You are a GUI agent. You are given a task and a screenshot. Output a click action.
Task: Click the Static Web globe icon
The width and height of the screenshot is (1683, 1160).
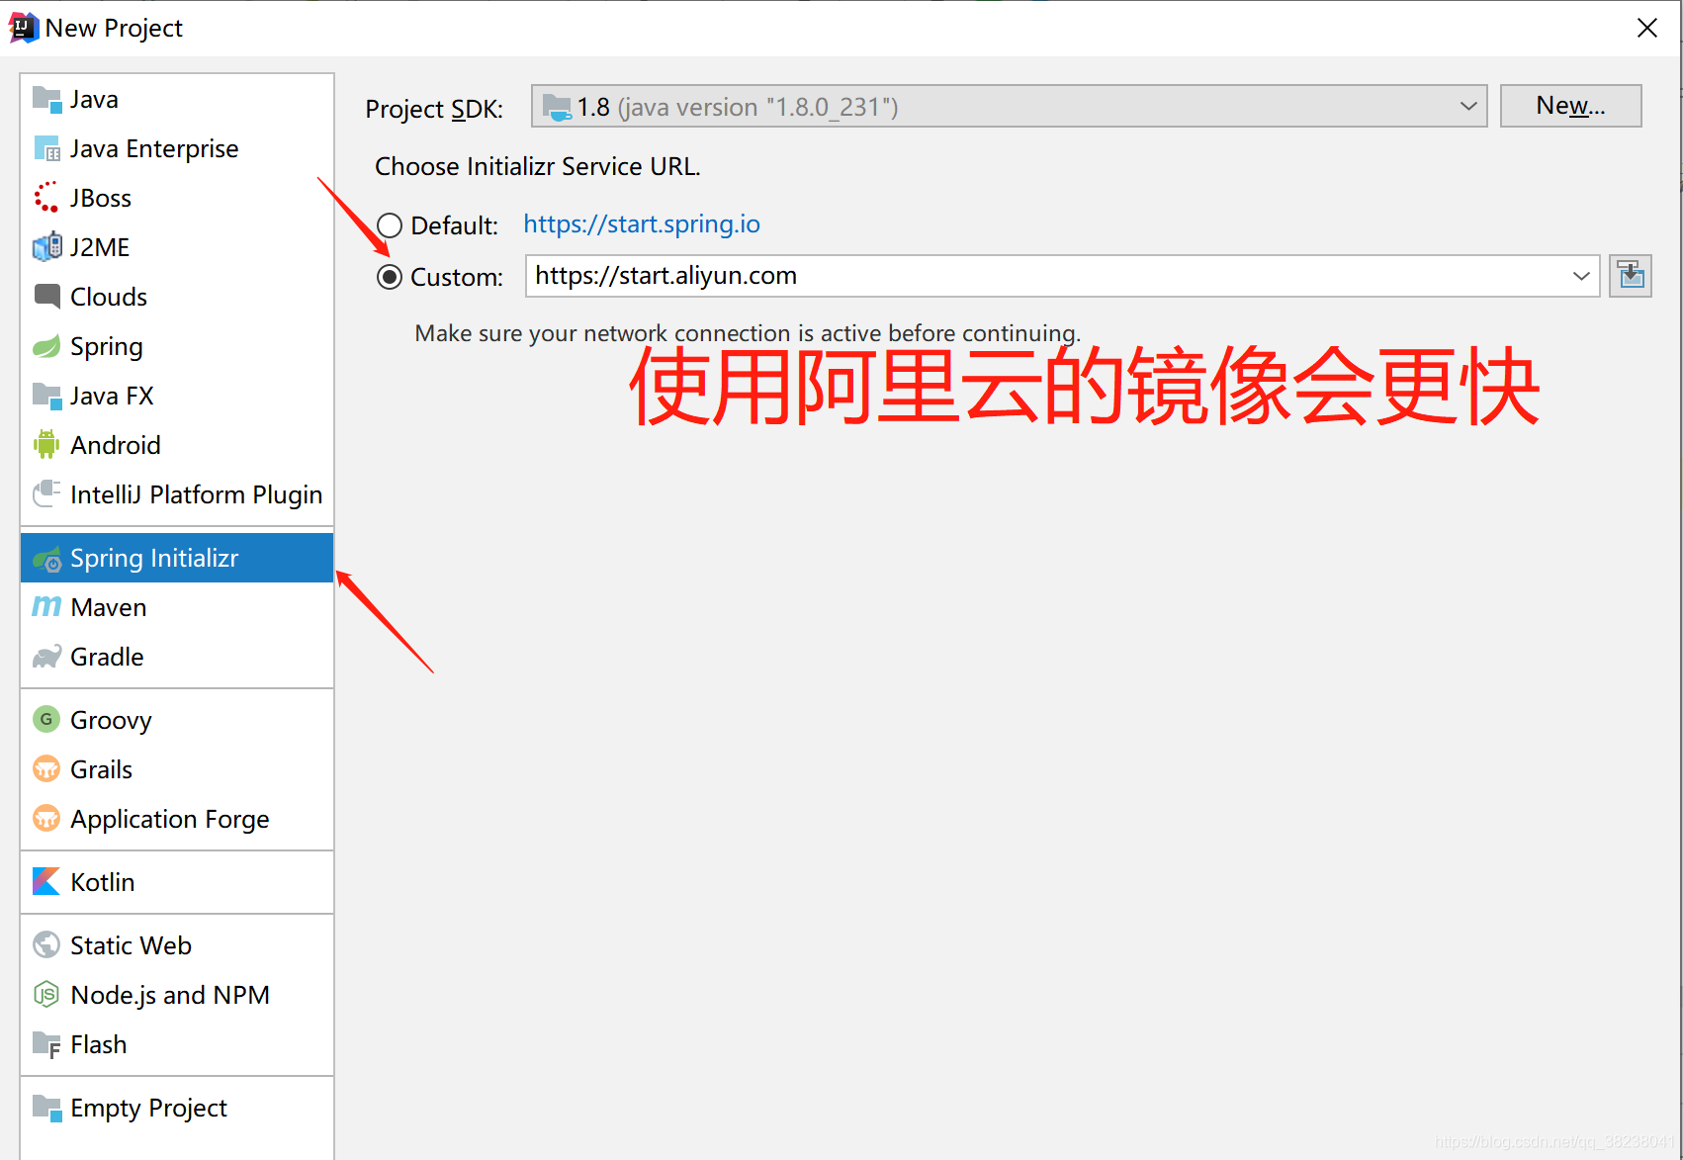(46, 944)
